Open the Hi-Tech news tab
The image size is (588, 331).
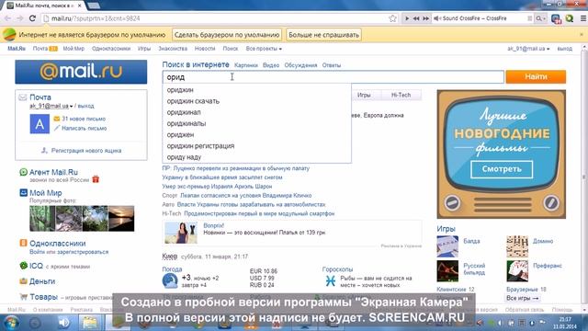coord(401,95)
